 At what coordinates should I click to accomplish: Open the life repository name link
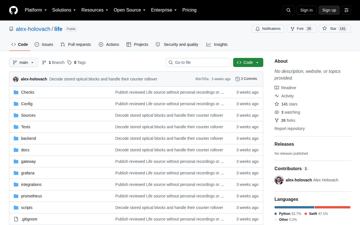click(x=58, y=29)
